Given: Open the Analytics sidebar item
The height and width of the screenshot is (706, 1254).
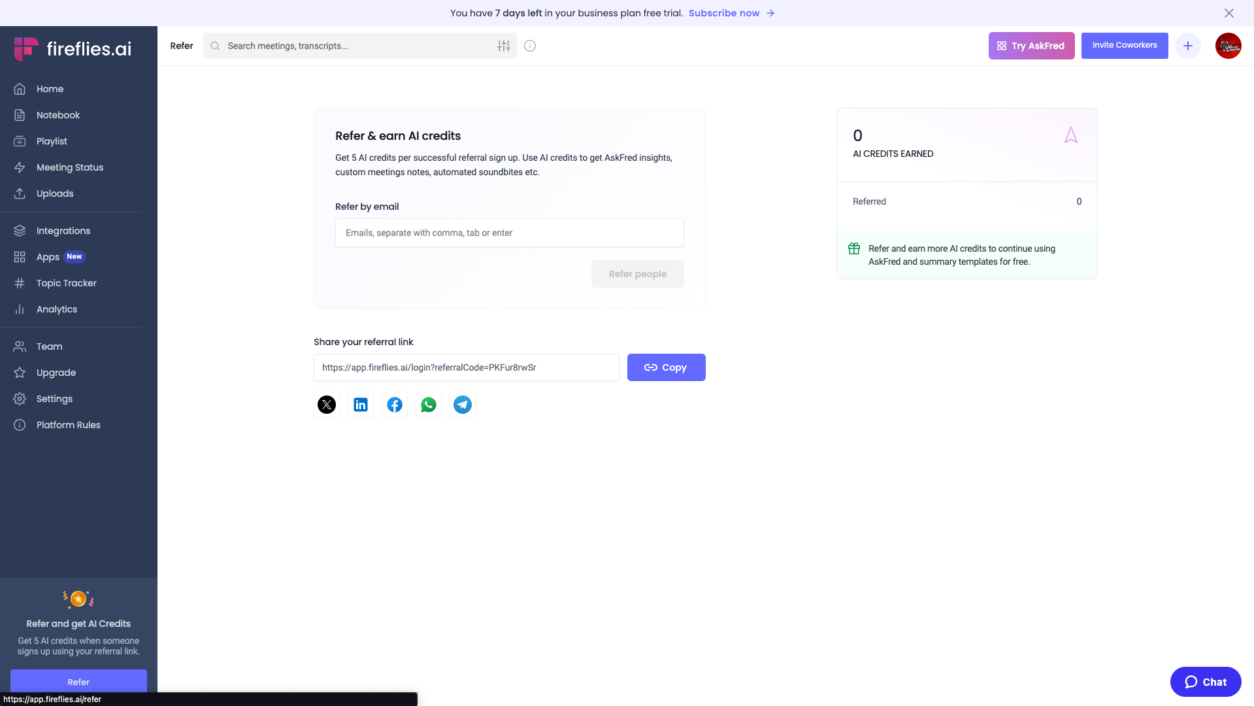Looking at the screenshot, I should [57, 309].
